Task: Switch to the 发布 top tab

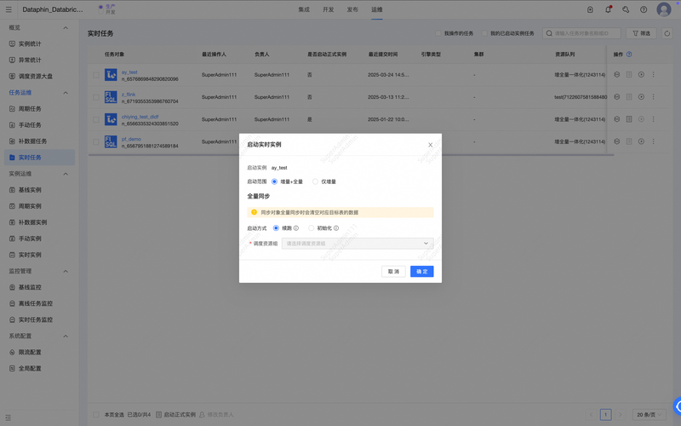Action: (352, 9)
